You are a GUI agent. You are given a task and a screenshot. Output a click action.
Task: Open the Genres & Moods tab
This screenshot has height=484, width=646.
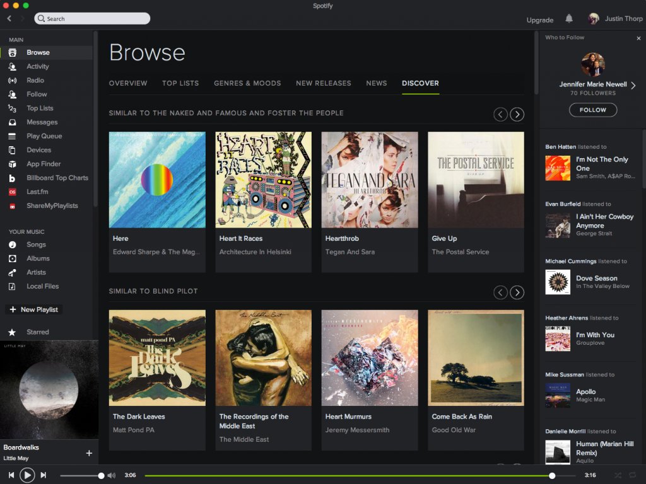(249, 83)
